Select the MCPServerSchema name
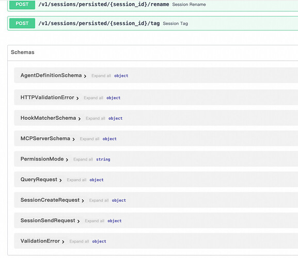Screen dimensions: 298x258 coord(45,138)
